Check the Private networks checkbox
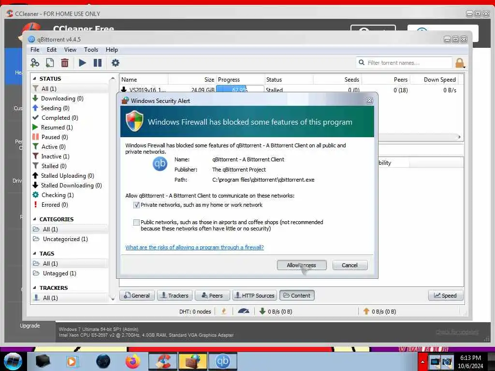Screen dimensions: 495x371 point(136,205)
